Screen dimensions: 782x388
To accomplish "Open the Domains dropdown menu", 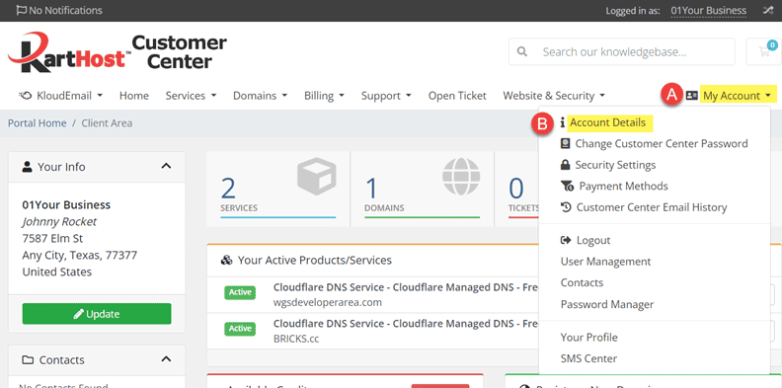I will pos(261,95).
